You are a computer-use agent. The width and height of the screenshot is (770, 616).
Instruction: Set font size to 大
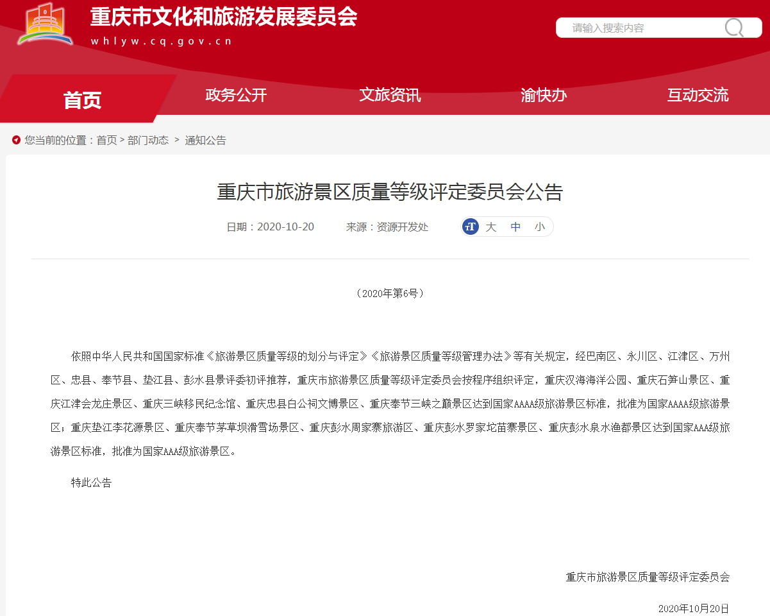tap(491, 227)
